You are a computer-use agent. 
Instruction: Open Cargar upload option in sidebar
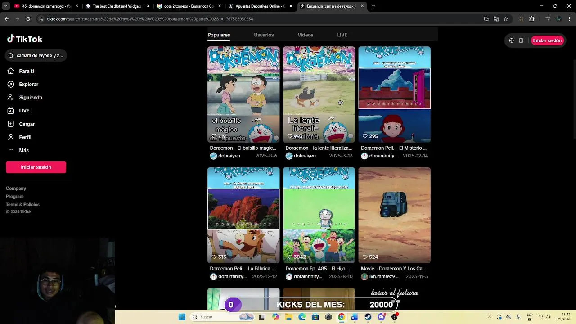[x=27, y=124]
